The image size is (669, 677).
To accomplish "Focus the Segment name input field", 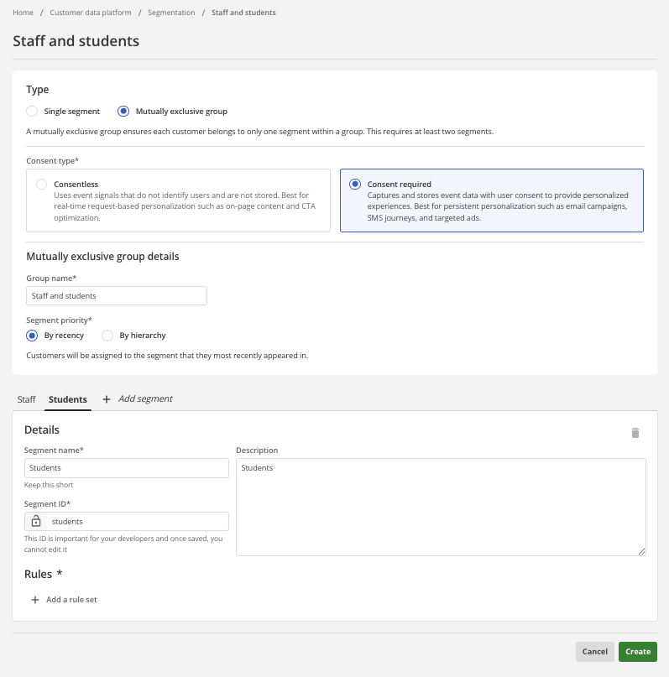I will click(x=127, y=468).
